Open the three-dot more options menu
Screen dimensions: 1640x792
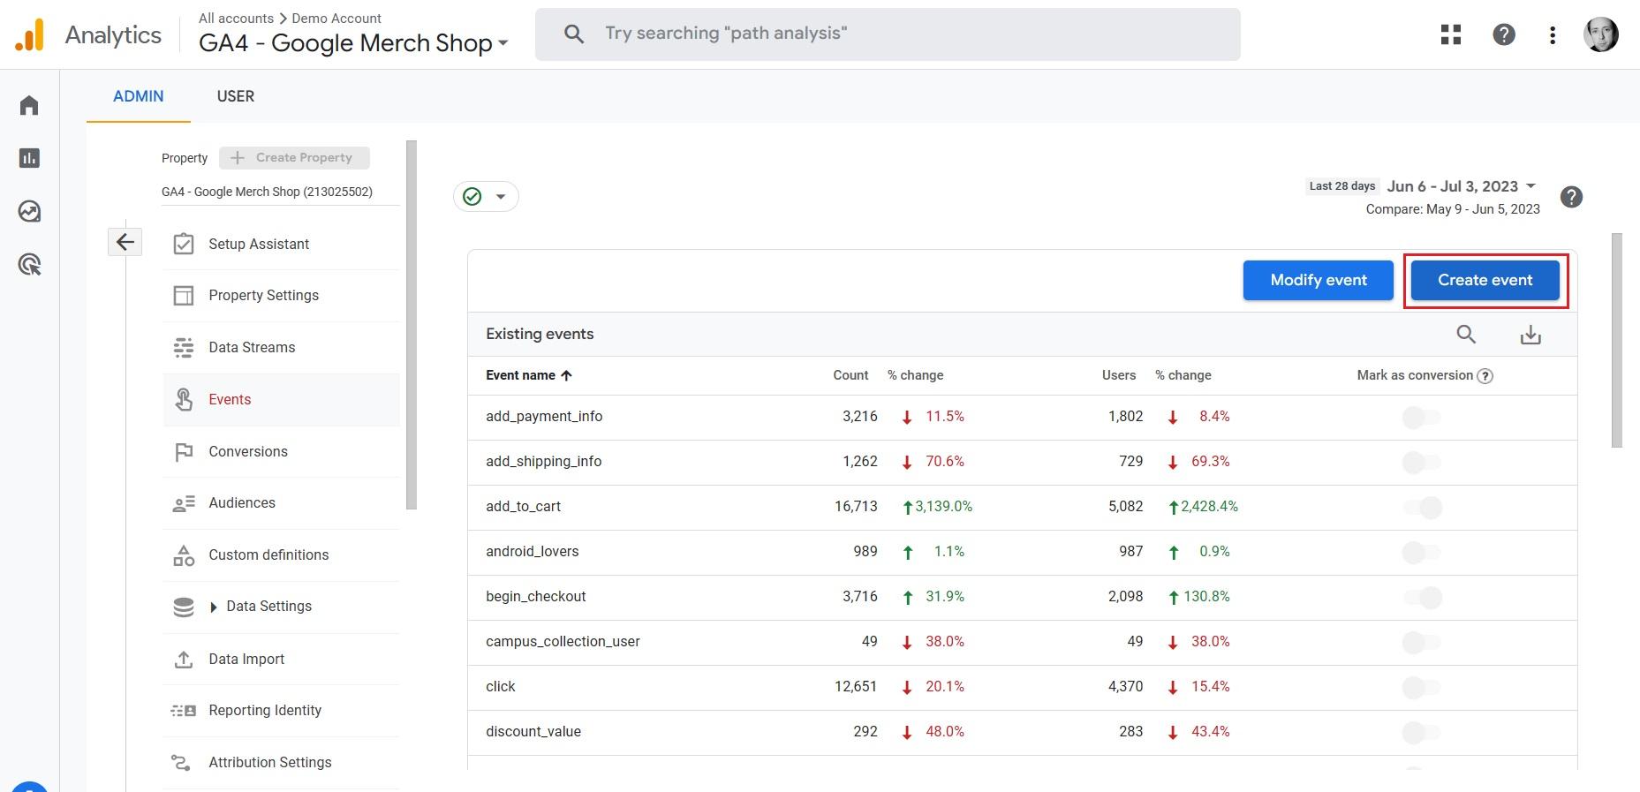(x=1553, y=35)
